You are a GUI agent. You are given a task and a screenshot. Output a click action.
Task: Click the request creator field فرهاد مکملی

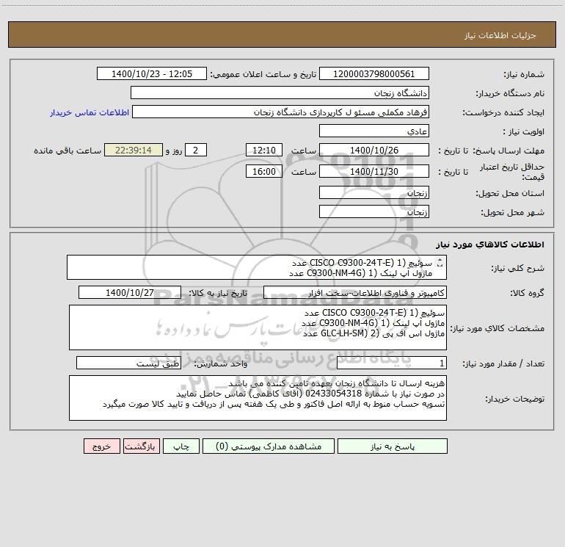tap(281, 112)
